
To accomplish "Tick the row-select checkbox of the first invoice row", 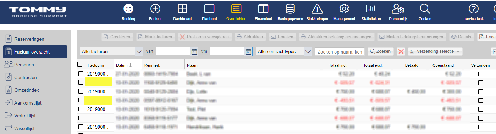I will pyautogui.click(x=81, y=73).
